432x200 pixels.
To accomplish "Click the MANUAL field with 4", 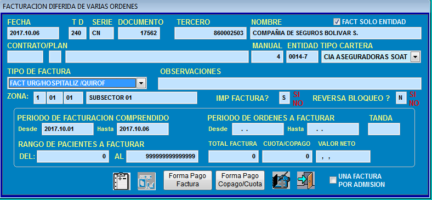I will click(x=267, y=57).
